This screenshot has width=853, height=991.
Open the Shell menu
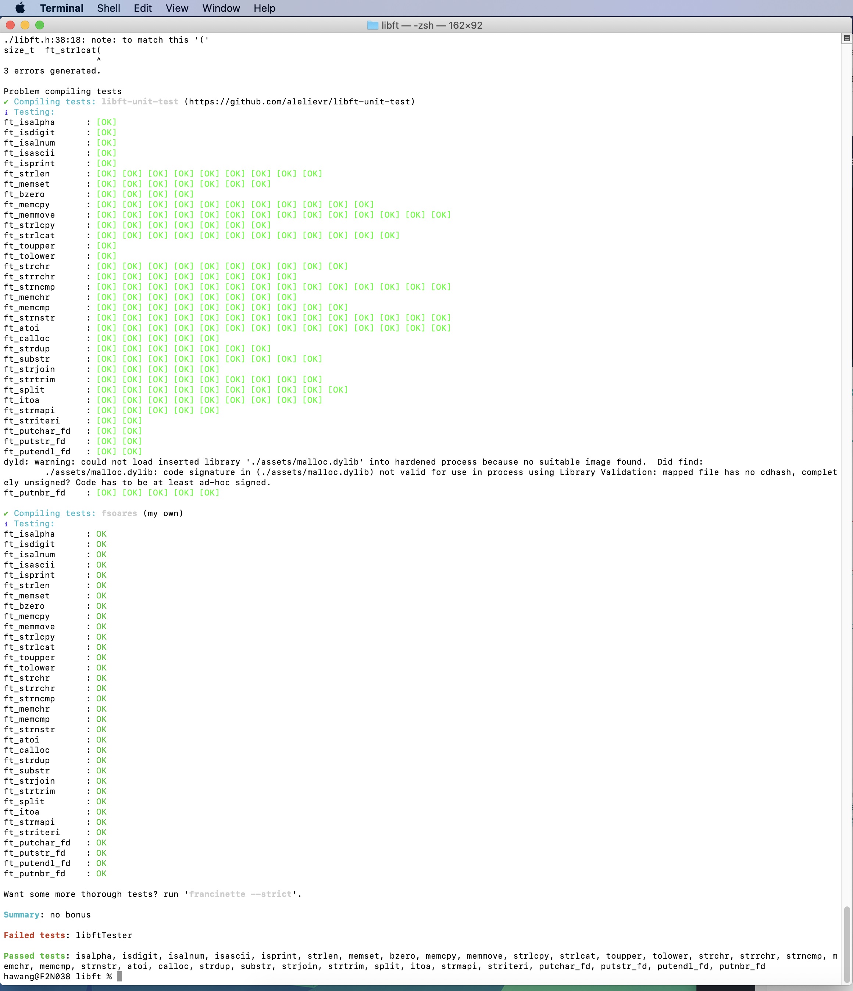click(108, 8)
